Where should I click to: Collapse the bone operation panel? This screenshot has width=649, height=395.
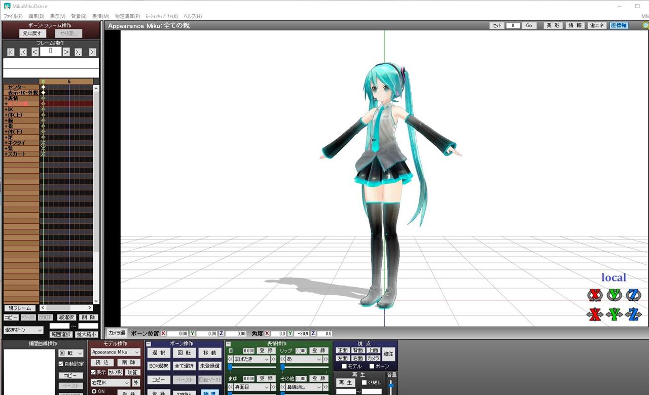(x=149, y=344)
